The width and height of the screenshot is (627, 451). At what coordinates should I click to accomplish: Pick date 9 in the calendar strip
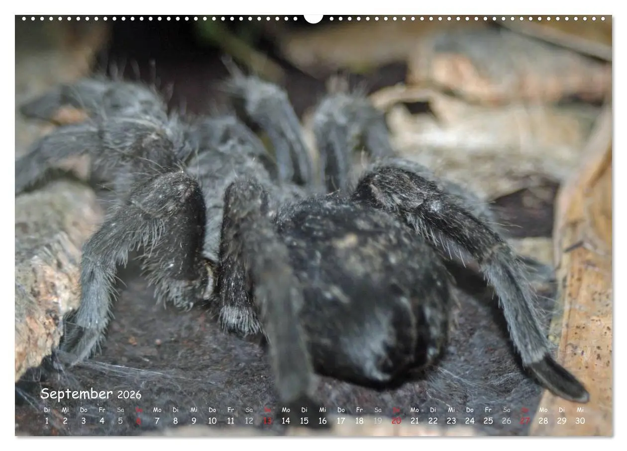(x=194, y=421)
